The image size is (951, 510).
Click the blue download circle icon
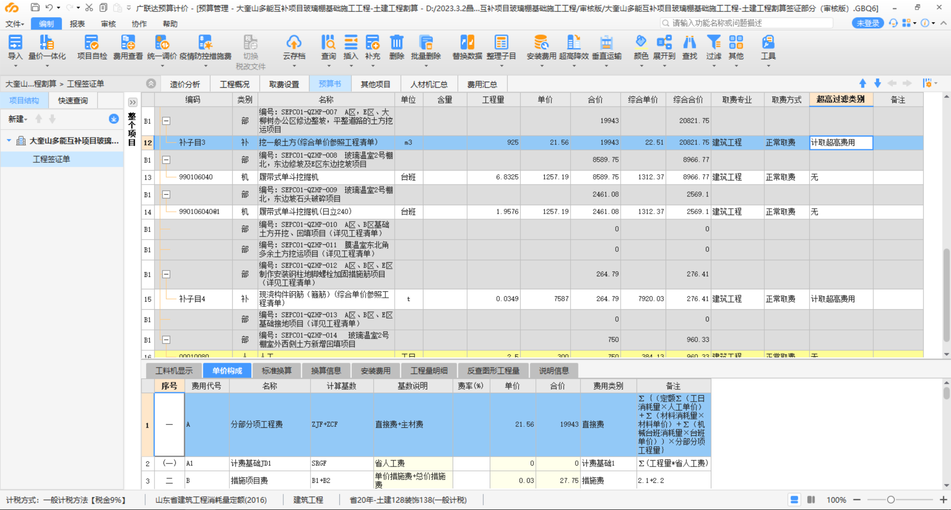[x=114, y=119]
